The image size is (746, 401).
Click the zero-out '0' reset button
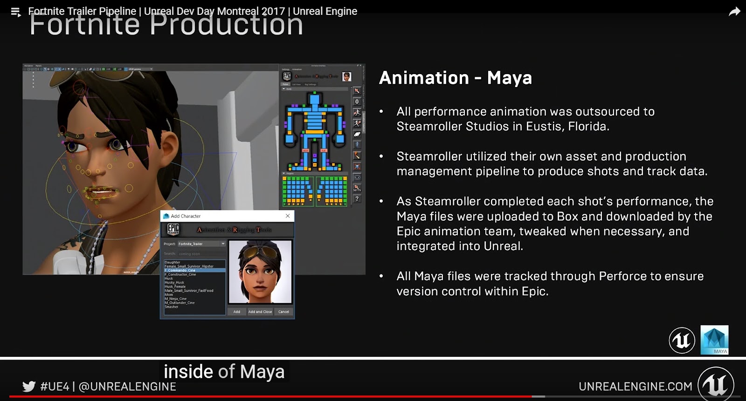point(357,102)
